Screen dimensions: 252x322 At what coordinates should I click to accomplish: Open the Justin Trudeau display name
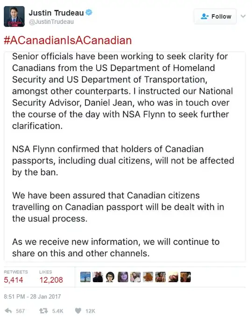(56, 13)
